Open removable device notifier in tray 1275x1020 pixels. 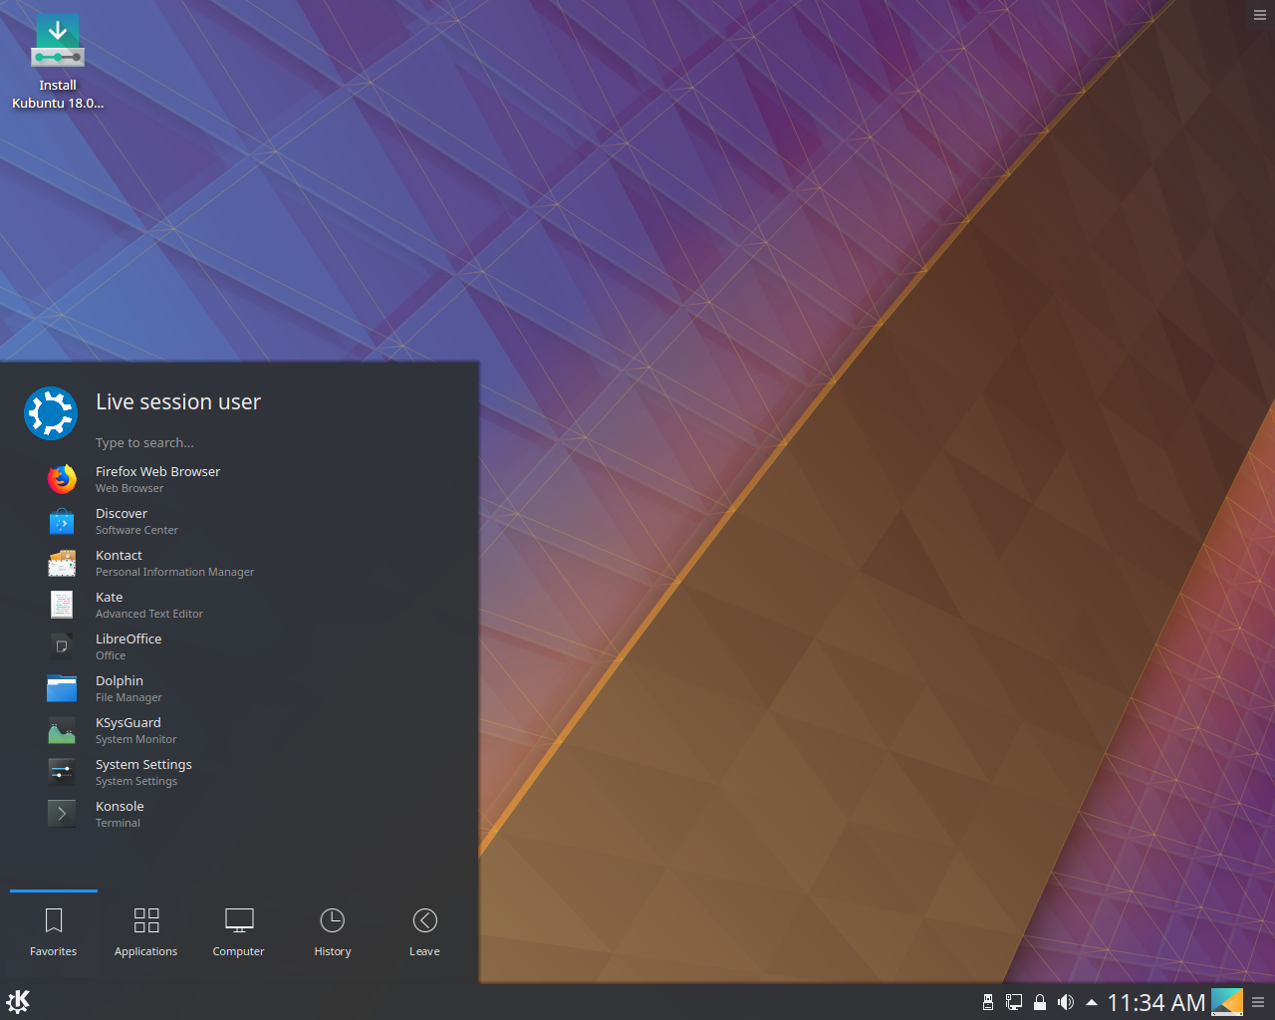coord(988,1002)
